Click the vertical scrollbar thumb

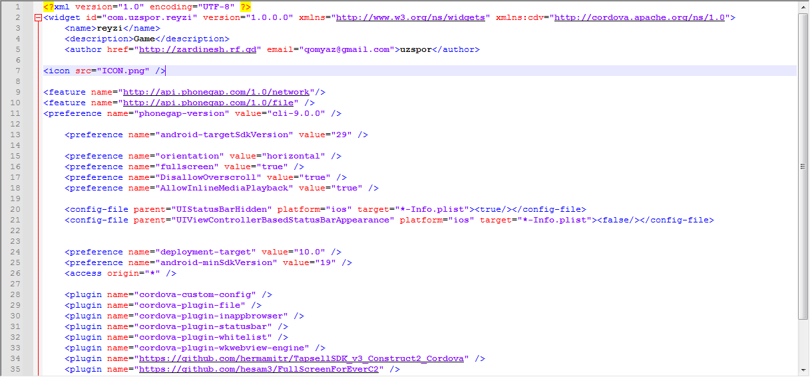point(804,167)
